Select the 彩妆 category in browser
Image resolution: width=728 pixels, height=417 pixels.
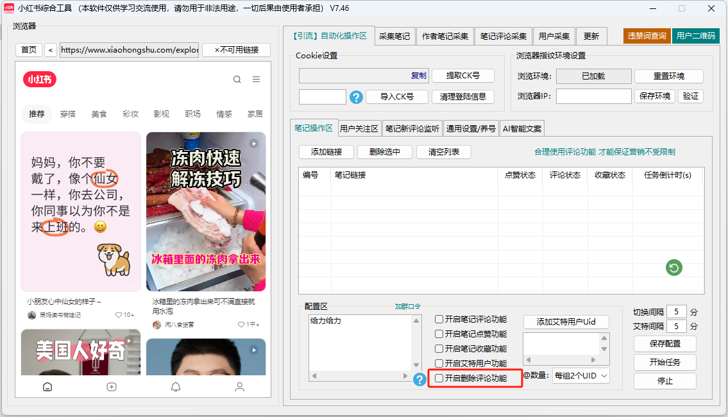tap(130, 114)
